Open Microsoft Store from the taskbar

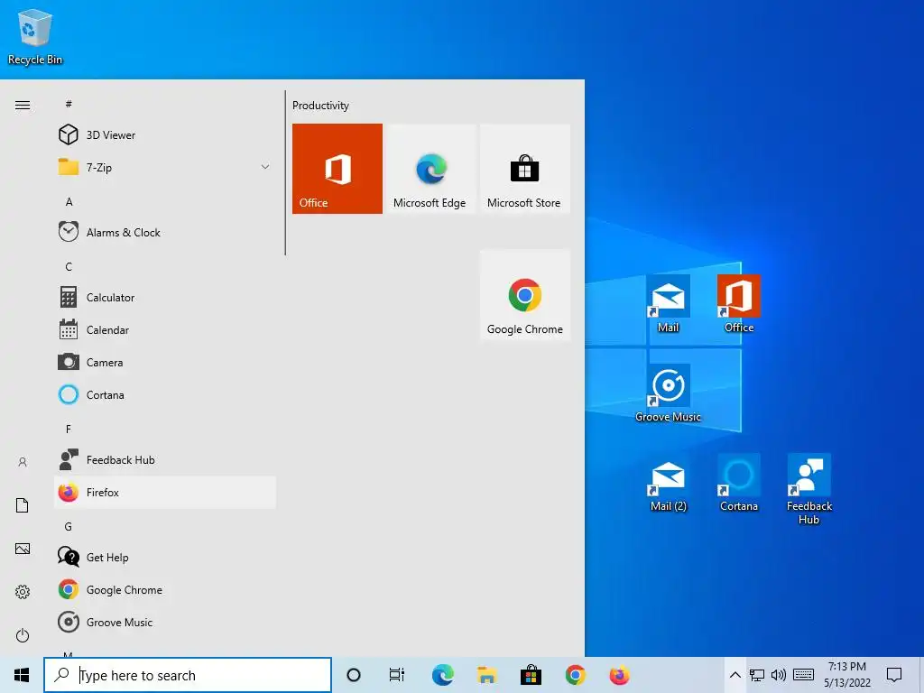click(531, 675)
